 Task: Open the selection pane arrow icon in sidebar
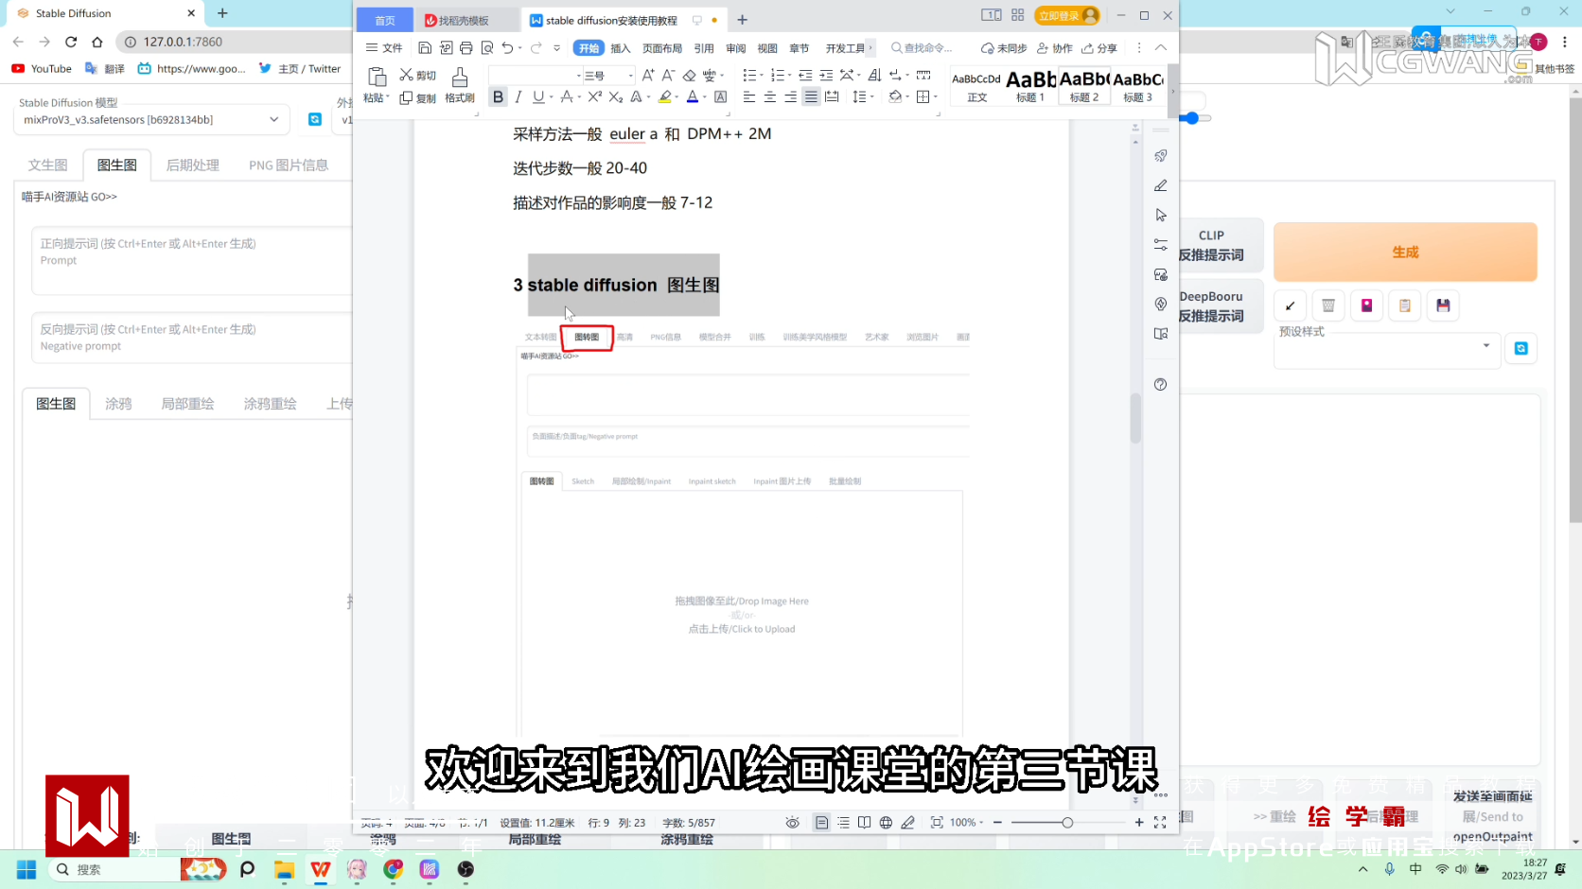point(1161,215)
